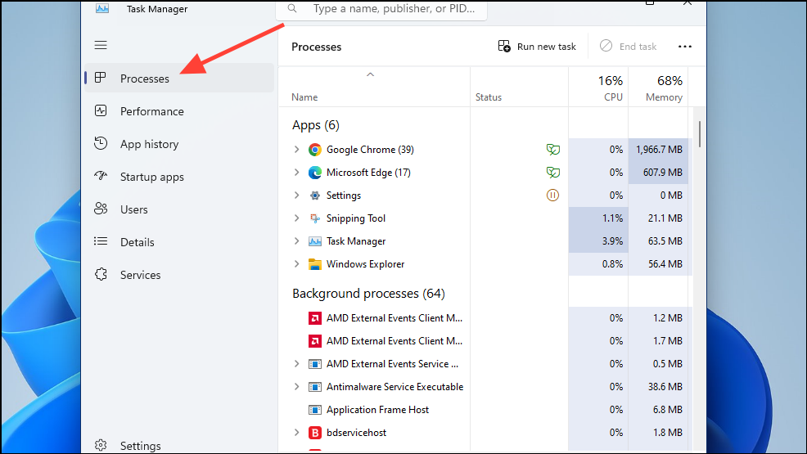Open the Users page
The image size is (807, 454).
179,209
